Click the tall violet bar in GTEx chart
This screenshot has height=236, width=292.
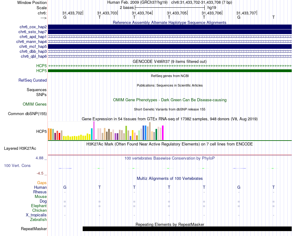pos(94,130)
